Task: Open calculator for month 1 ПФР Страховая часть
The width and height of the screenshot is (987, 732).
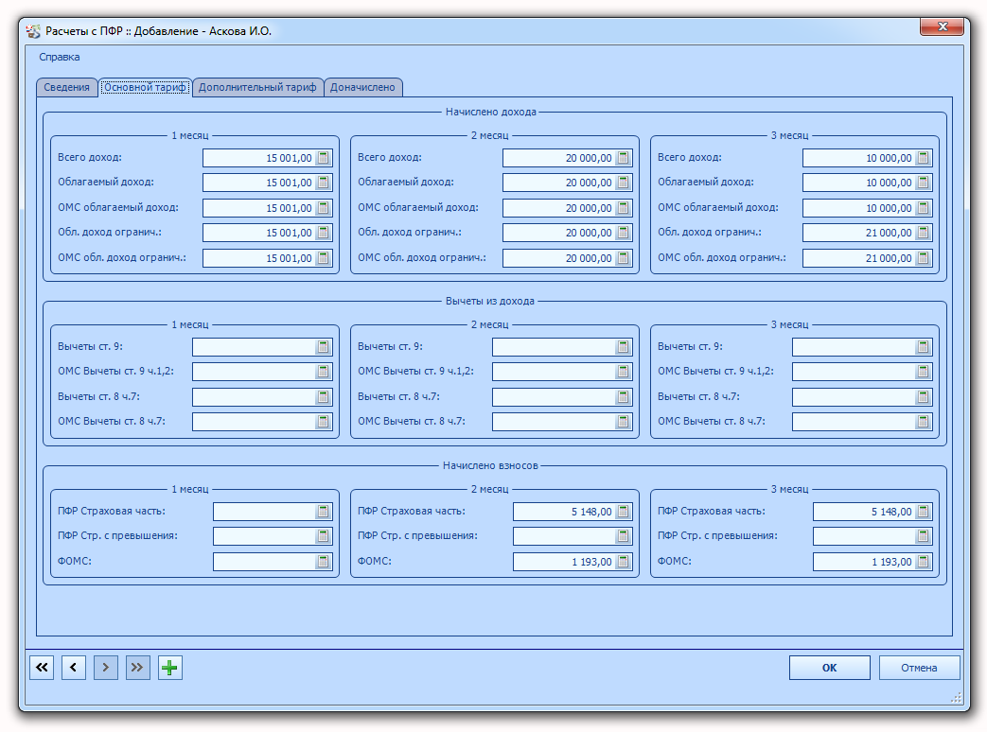Action: pos(323,512)
